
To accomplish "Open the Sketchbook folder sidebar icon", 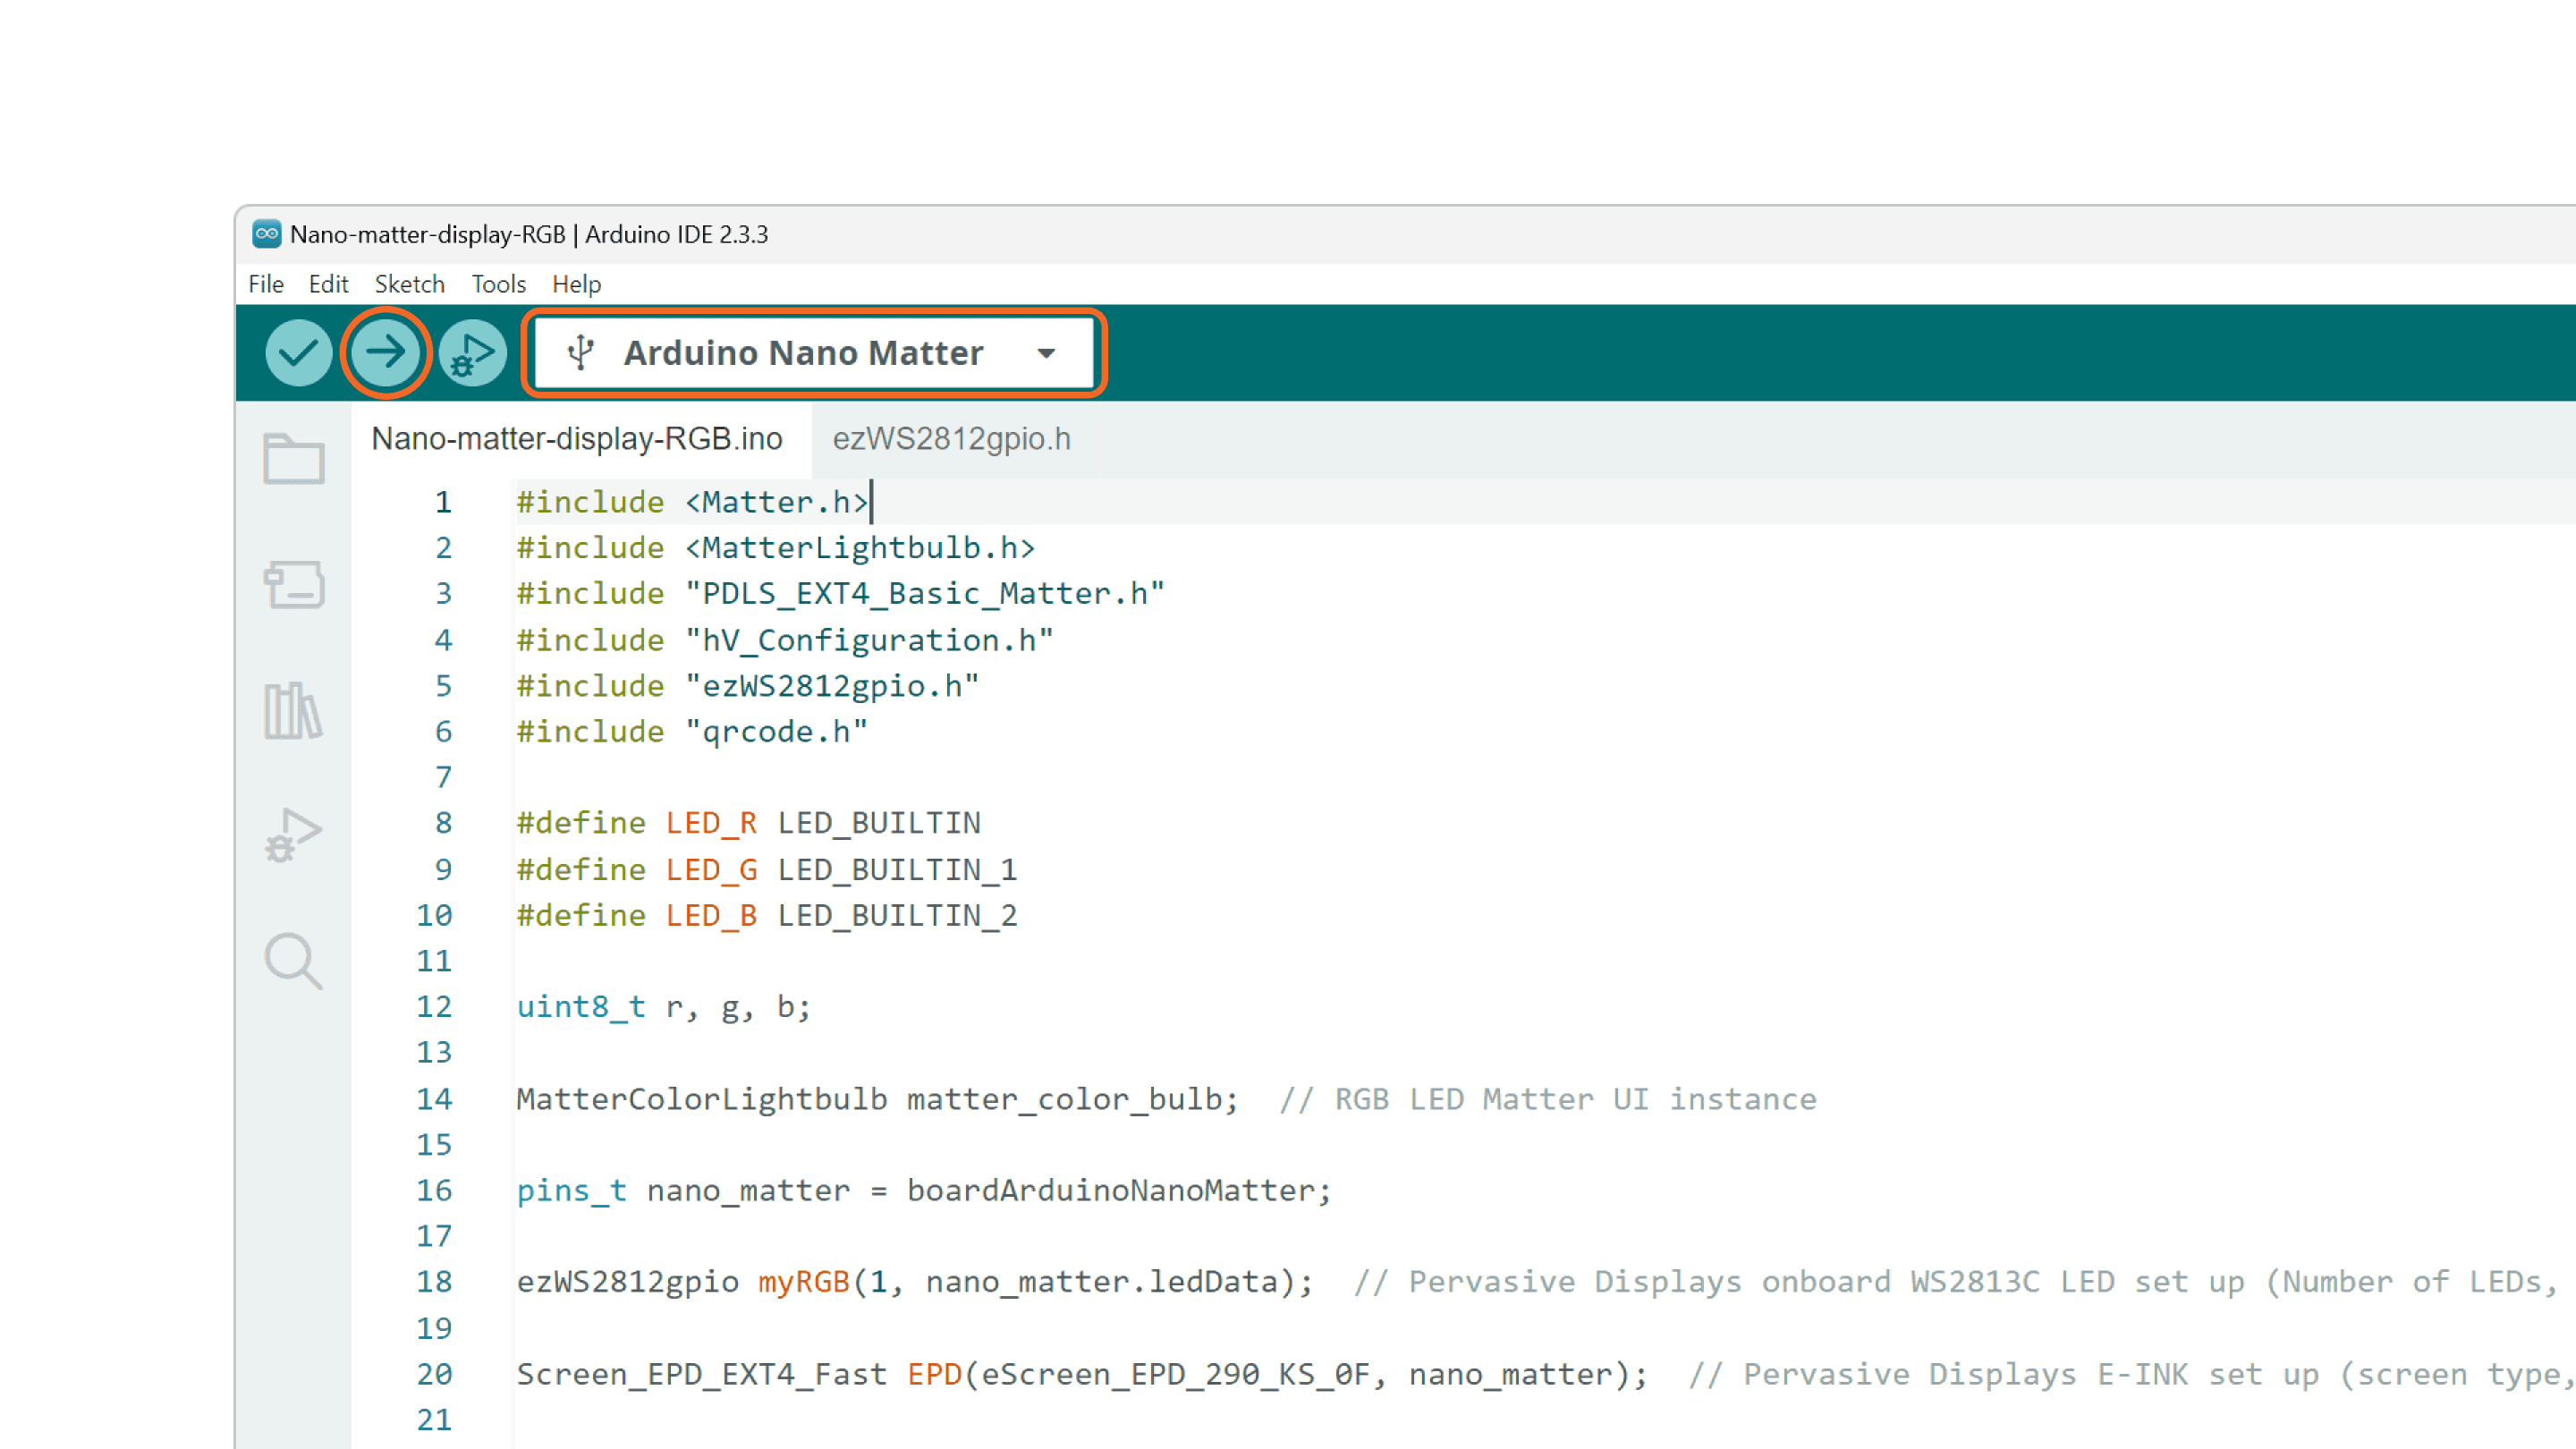I will tap(293, 459).
